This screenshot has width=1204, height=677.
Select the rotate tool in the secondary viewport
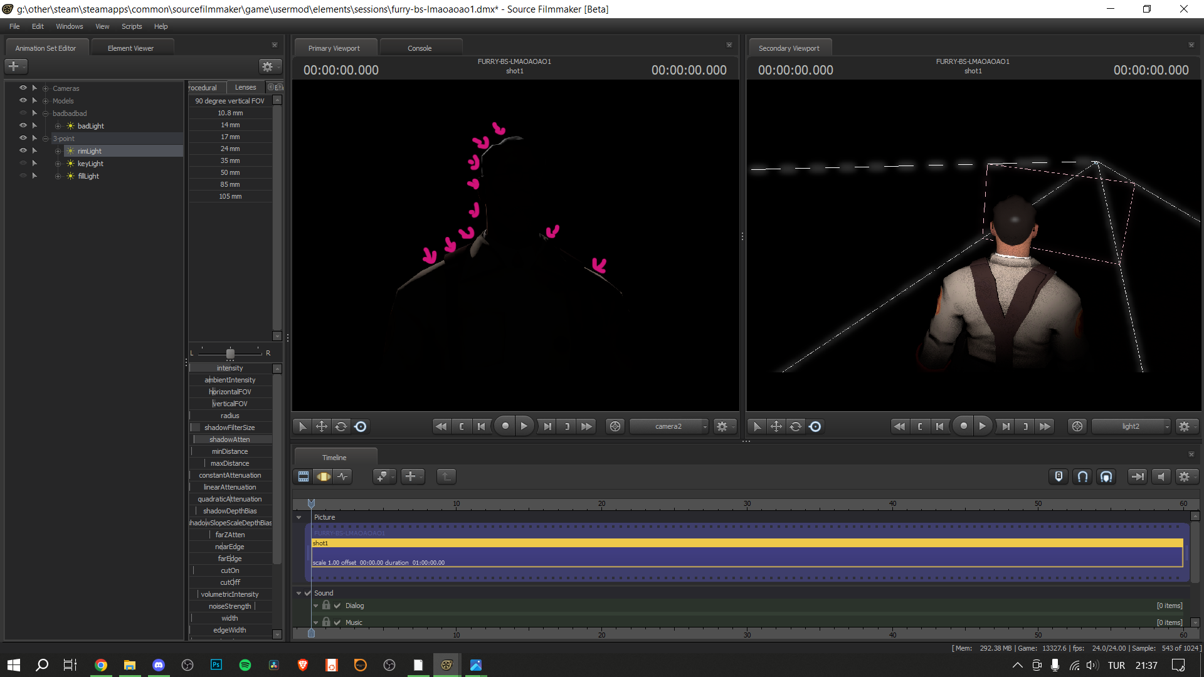796,426
